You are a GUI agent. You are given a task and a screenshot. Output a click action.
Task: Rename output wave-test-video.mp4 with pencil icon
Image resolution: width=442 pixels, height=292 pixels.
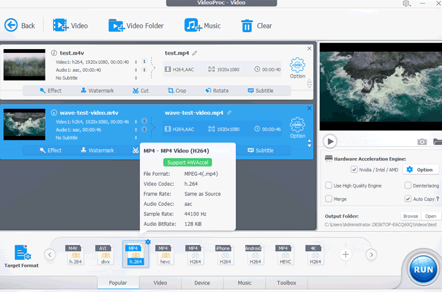[x=229, y=112]
